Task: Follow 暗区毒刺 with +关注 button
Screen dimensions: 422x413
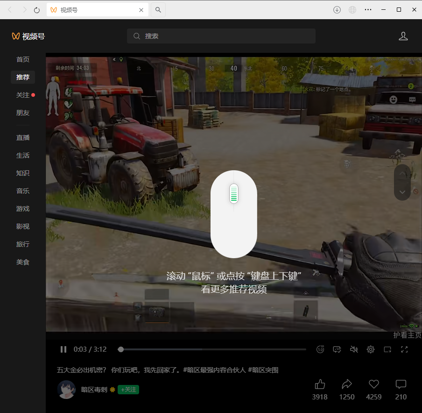Action: click(128, 390)
